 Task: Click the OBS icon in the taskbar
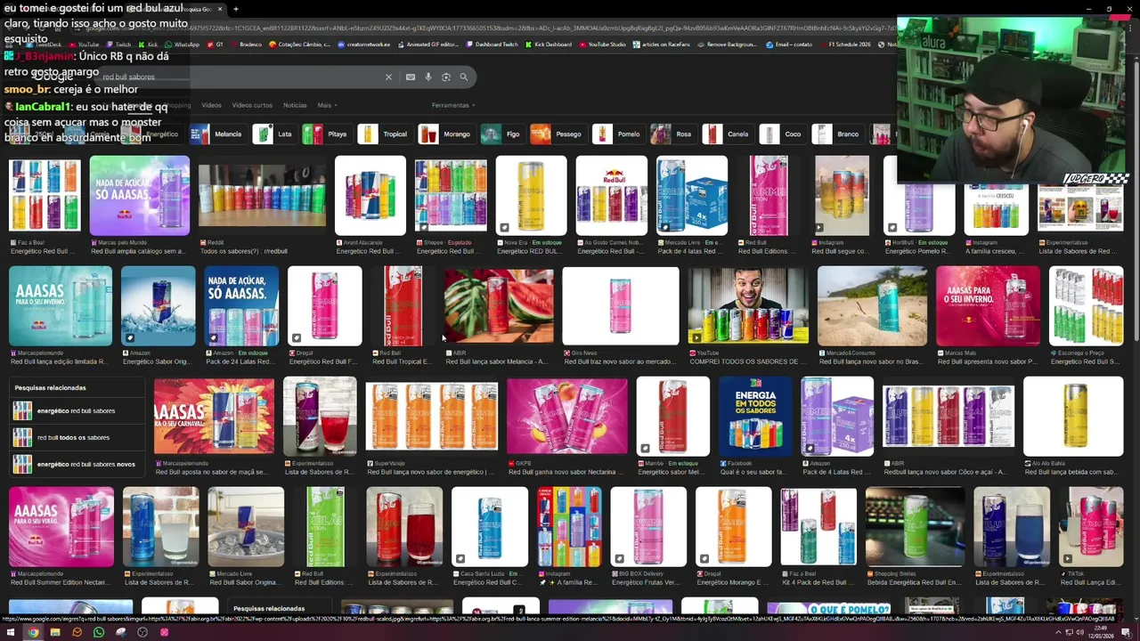142,632
